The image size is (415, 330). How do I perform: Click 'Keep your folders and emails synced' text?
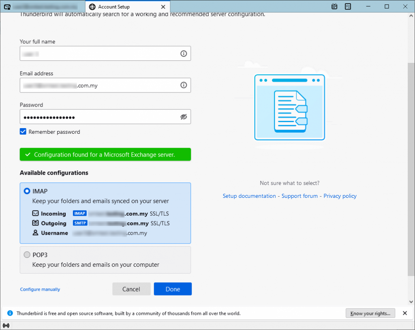[x=101, y=201]
